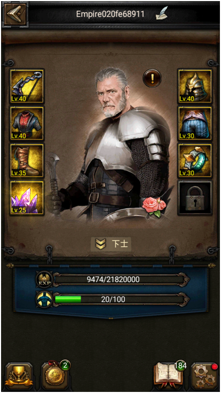Open the Lv.30 ring accessory slot
221x393 pixels.
(x=195, y=161)
